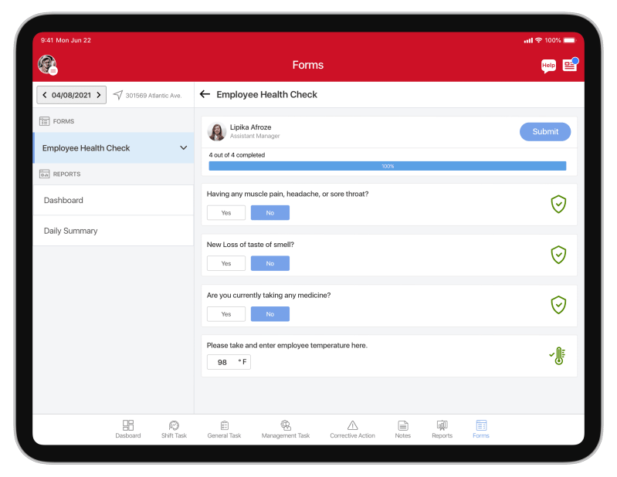Viewport: 617px width, 477px height.
Task: Open Shift Task in the bottom navigation
Action: 174,428
